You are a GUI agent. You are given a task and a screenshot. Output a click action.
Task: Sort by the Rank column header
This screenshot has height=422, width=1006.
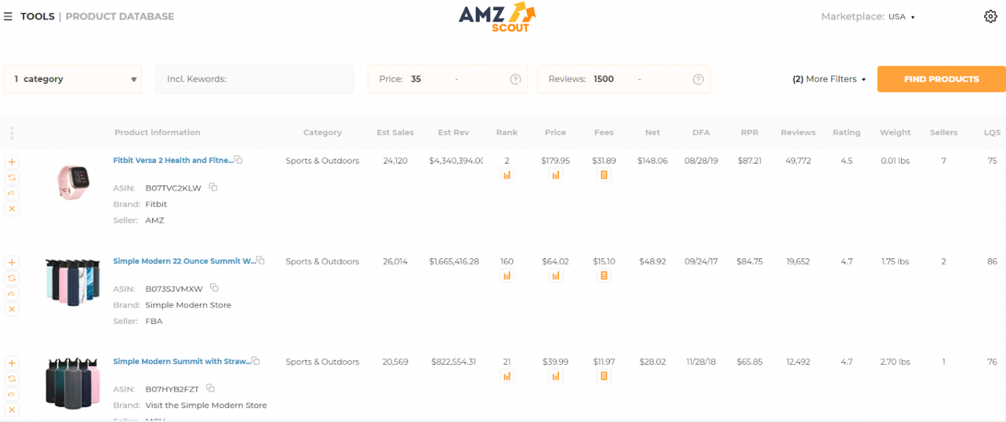[507, 132]
